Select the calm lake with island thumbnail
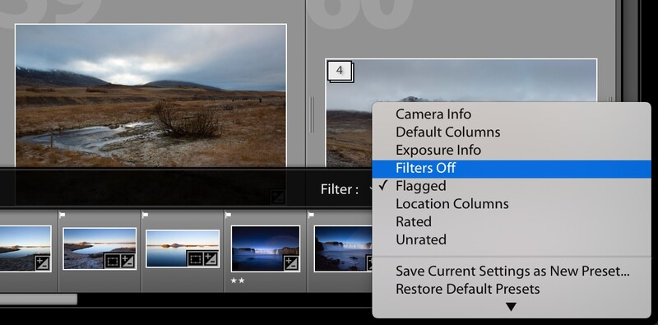Screen dimensions: 658x325 coord(183,248)
